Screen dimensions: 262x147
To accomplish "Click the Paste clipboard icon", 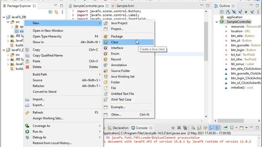I will coord(27,61).
